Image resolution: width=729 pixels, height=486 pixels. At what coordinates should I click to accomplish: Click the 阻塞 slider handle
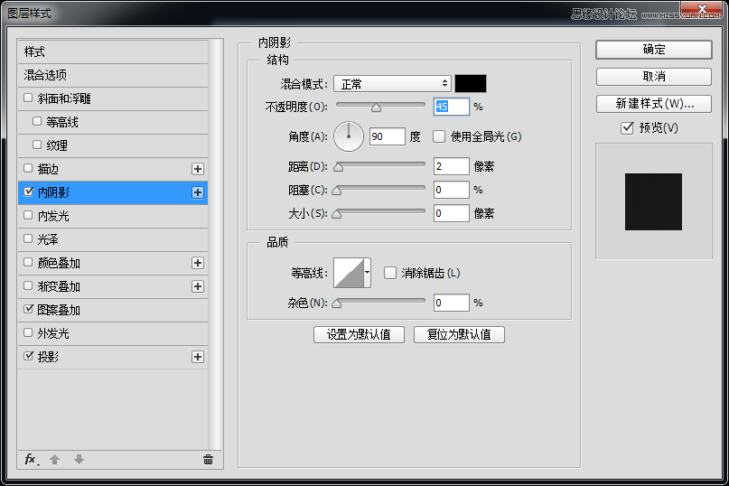(337, 191)
